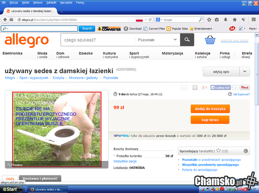259x193 pixels.
Task: Open the Pozostałe category dropdown in search
Action: (x=157, y=40)
